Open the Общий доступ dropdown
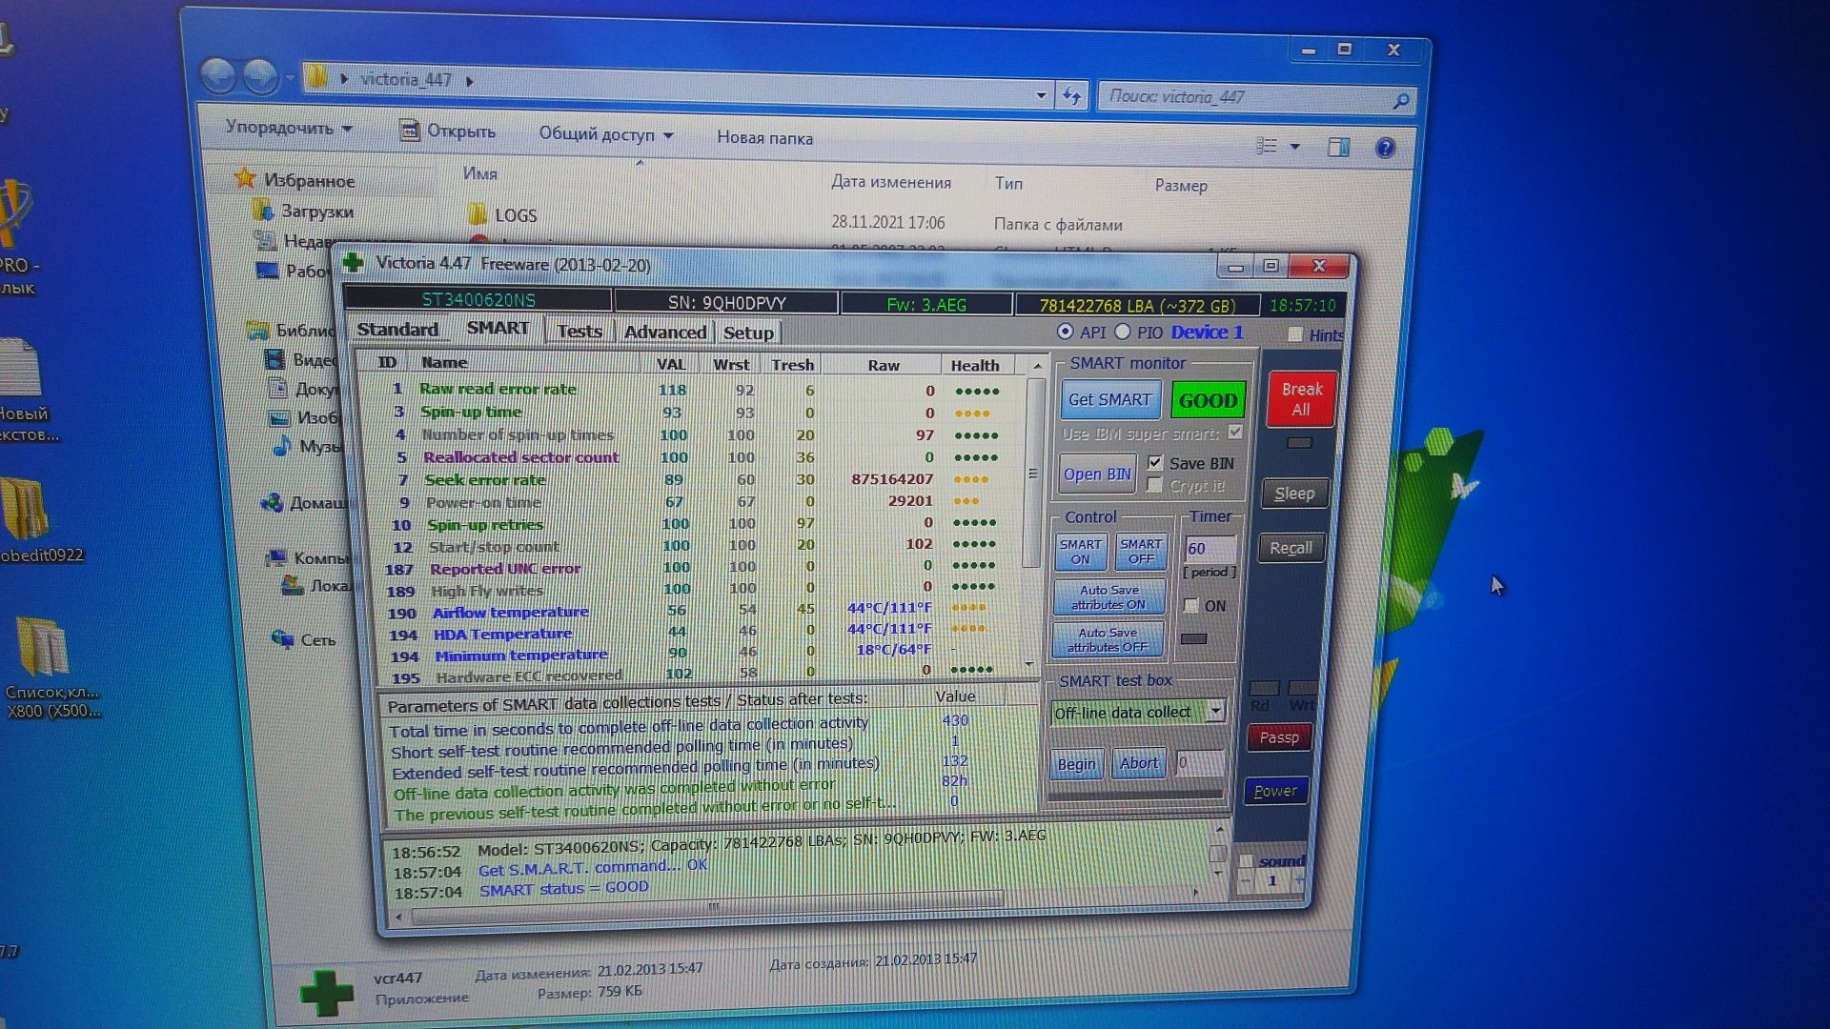This screenshot has height=1029, width=1830. (606, 134)
